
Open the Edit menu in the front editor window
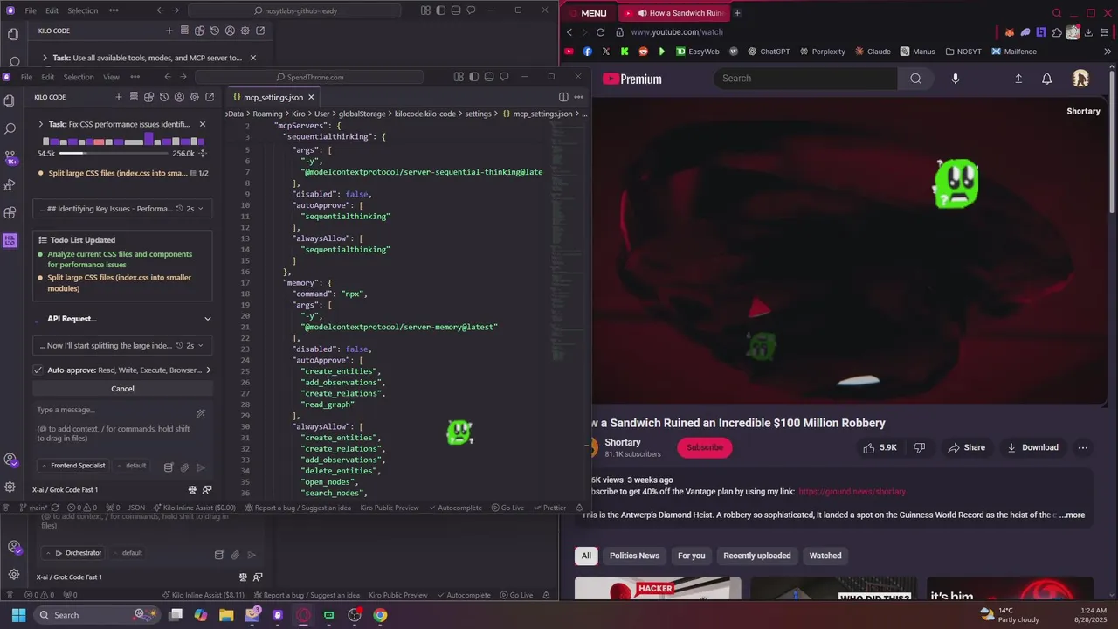click(x=47, y=77)
